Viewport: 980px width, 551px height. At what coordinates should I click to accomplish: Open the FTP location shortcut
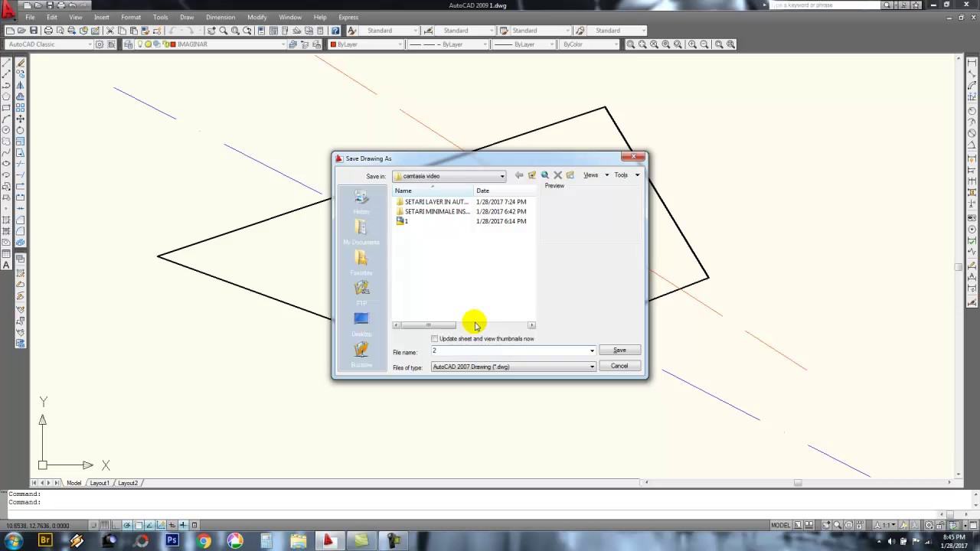(x=361, y=294)
